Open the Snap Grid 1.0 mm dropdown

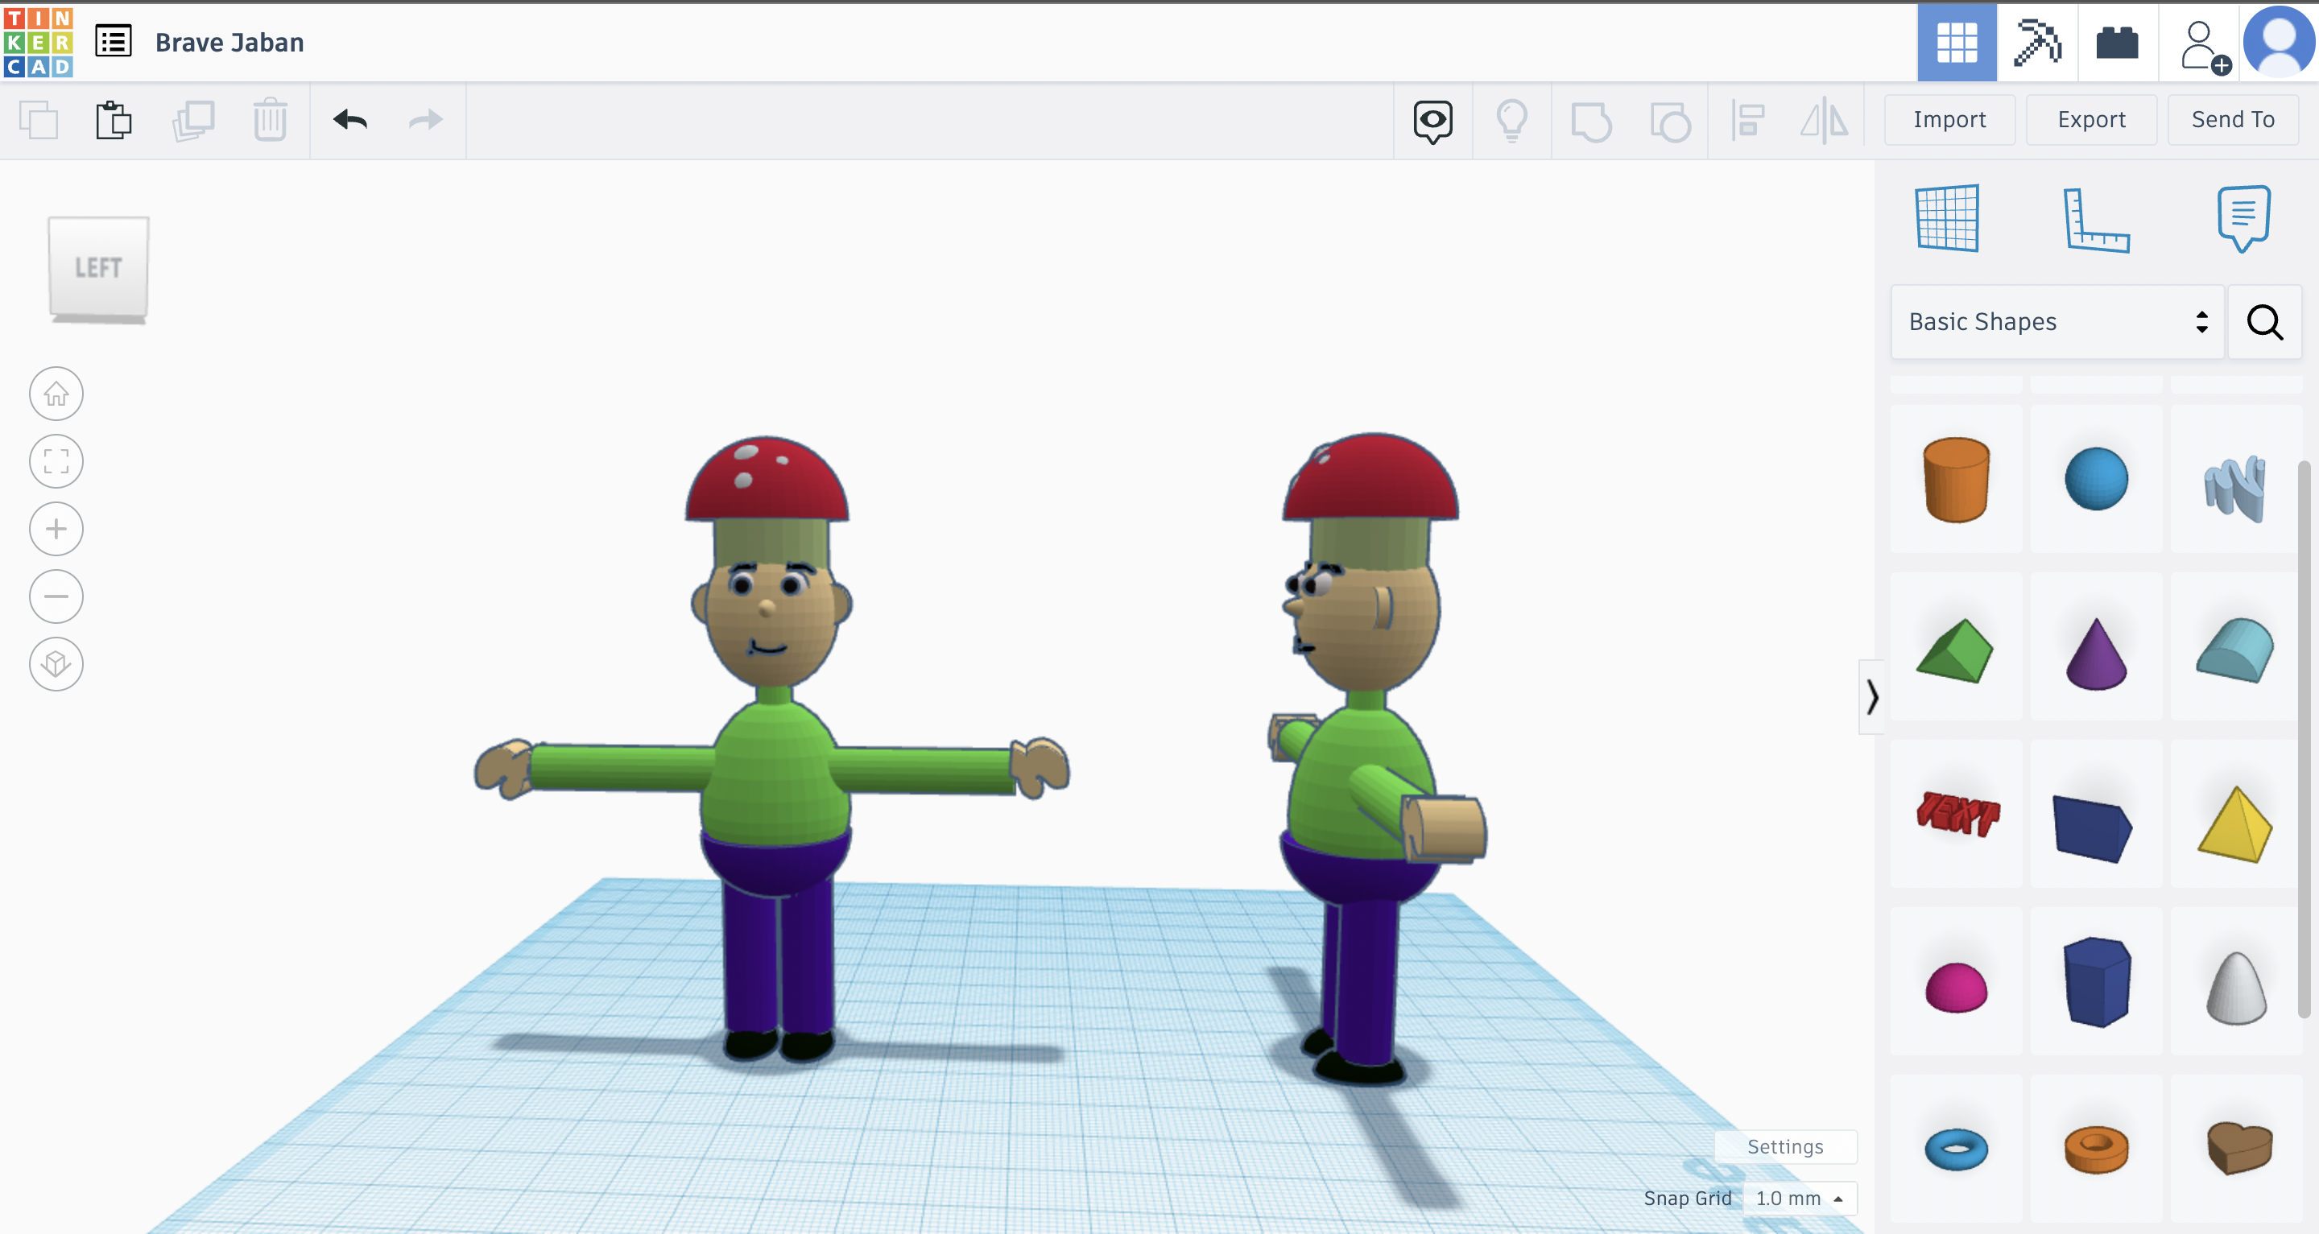[1799, 1198]
